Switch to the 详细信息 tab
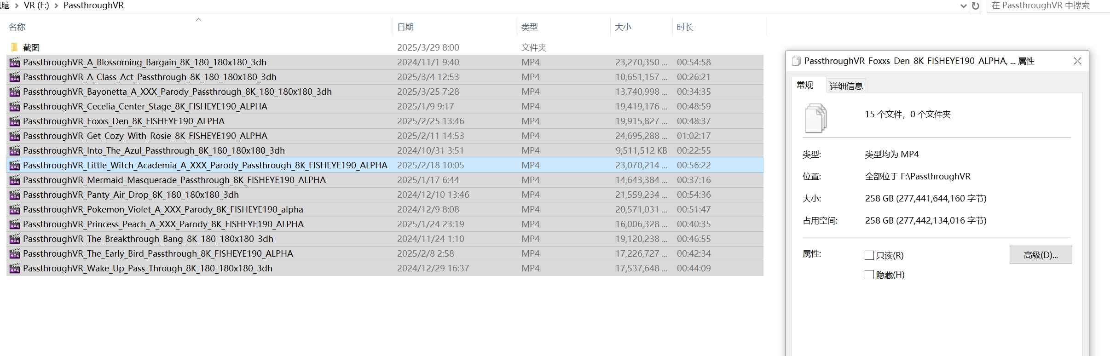The width and height of the screenshot is (1110, 356). click(x=846, y=86)
